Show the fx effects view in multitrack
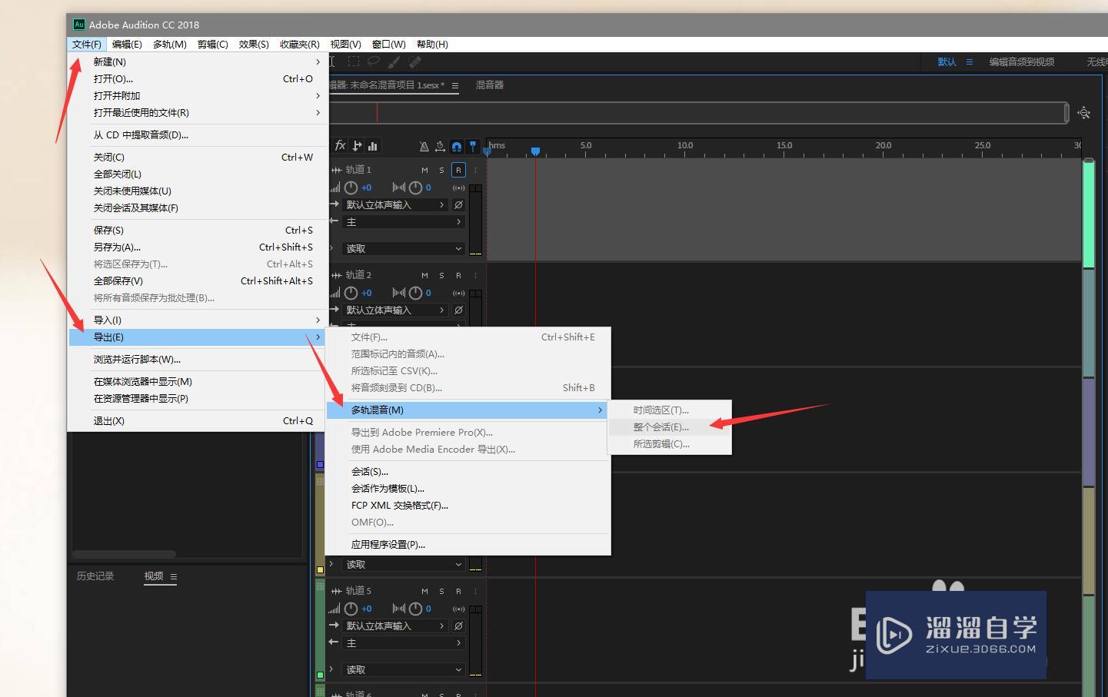 [341, 145]
